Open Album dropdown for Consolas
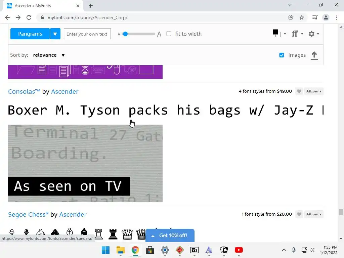Viewport: 344px width, 258px height. pyautogui.click(x=314, y=91)
